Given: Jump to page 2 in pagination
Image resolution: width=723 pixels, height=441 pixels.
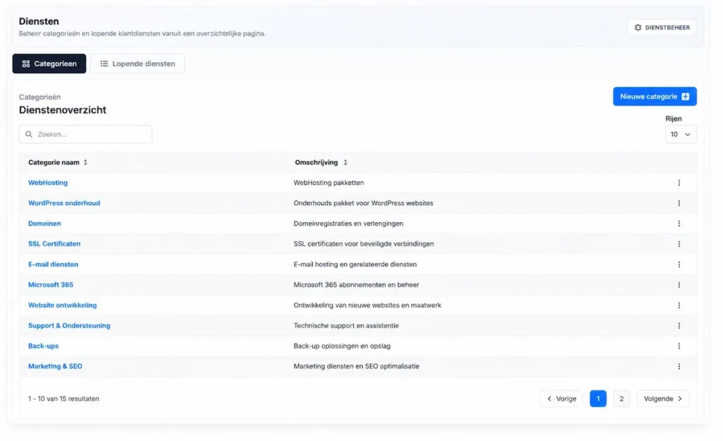Looking at the screenshot, I should point(621,399).
